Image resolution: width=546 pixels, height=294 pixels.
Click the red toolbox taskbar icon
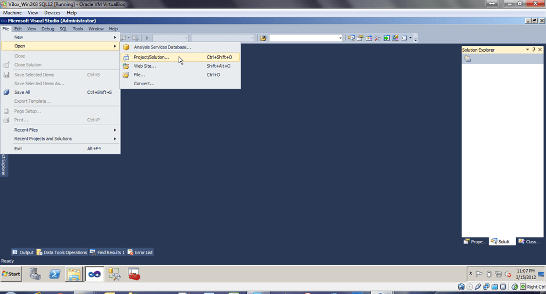click(x=134, y=274)
